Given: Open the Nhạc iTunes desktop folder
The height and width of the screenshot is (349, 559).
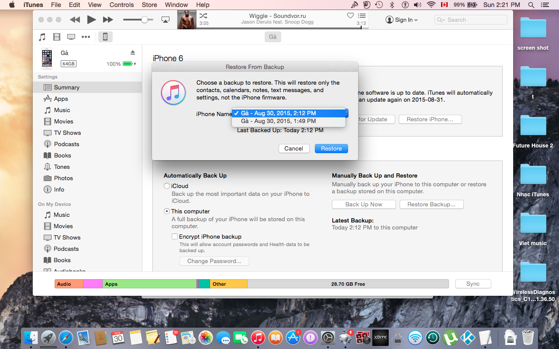Looking at the screenshot, I should point(533,180).
